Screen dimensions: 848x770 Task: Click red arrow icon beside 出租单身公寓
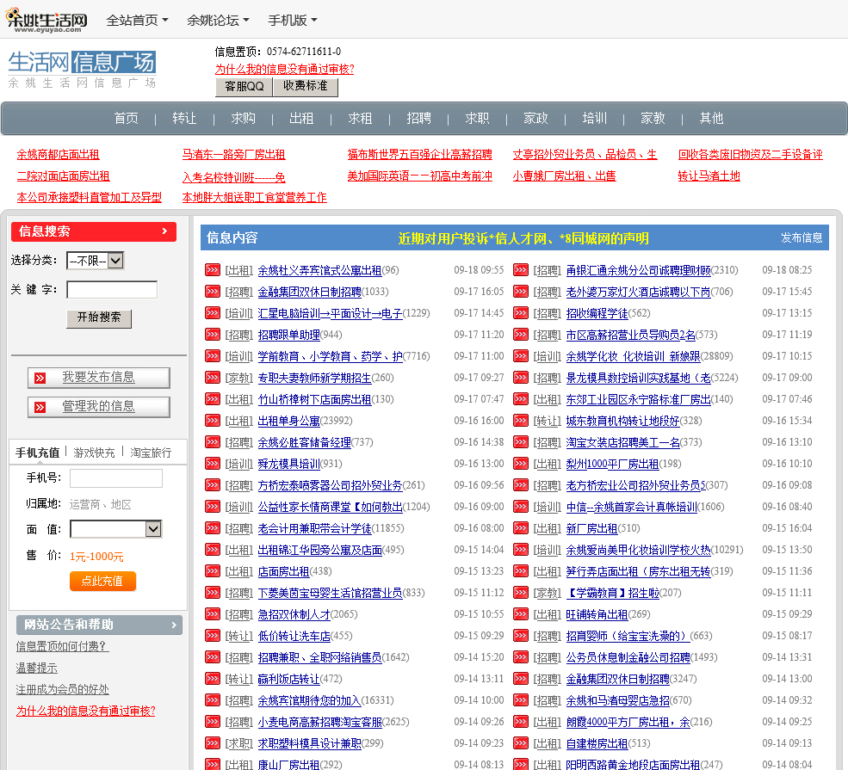(x=213, y=421)
